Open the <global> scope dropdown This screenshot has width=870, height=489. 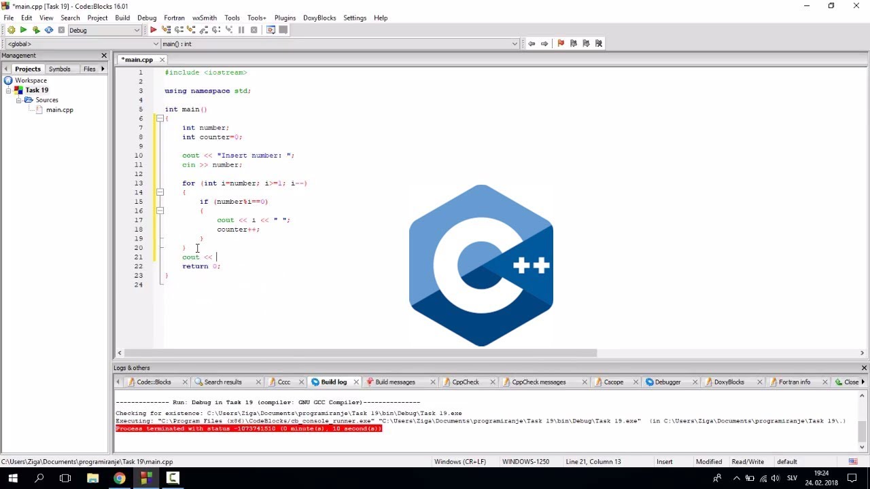coord(82,43)
